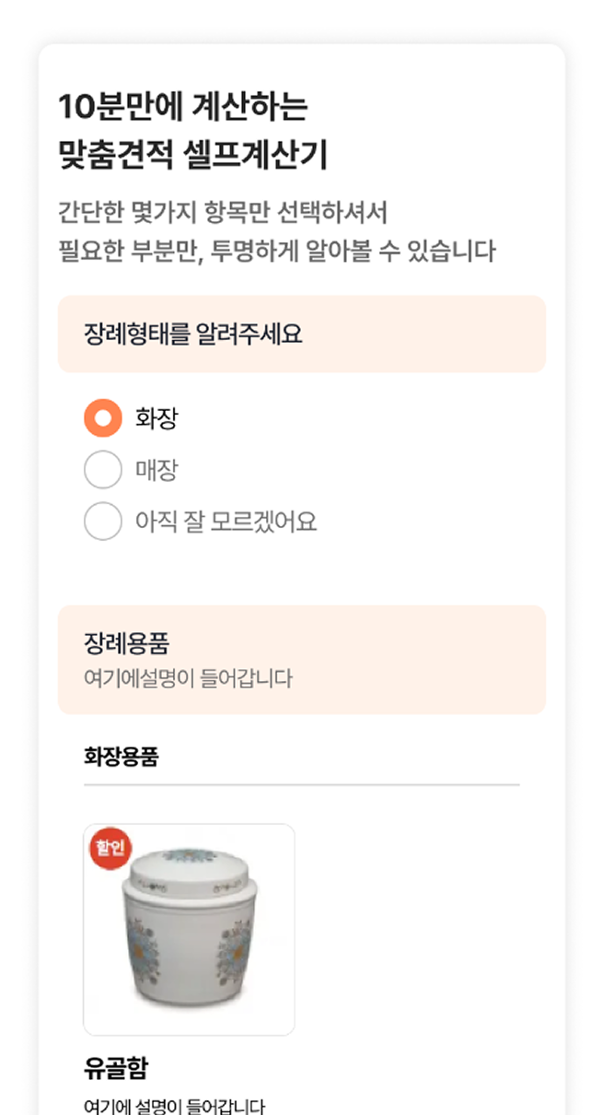602x1115 pixels.
Task: Click the 간단한 몇가지 항목만 선택하셔서 subtitle
Action: pos(222,213)
